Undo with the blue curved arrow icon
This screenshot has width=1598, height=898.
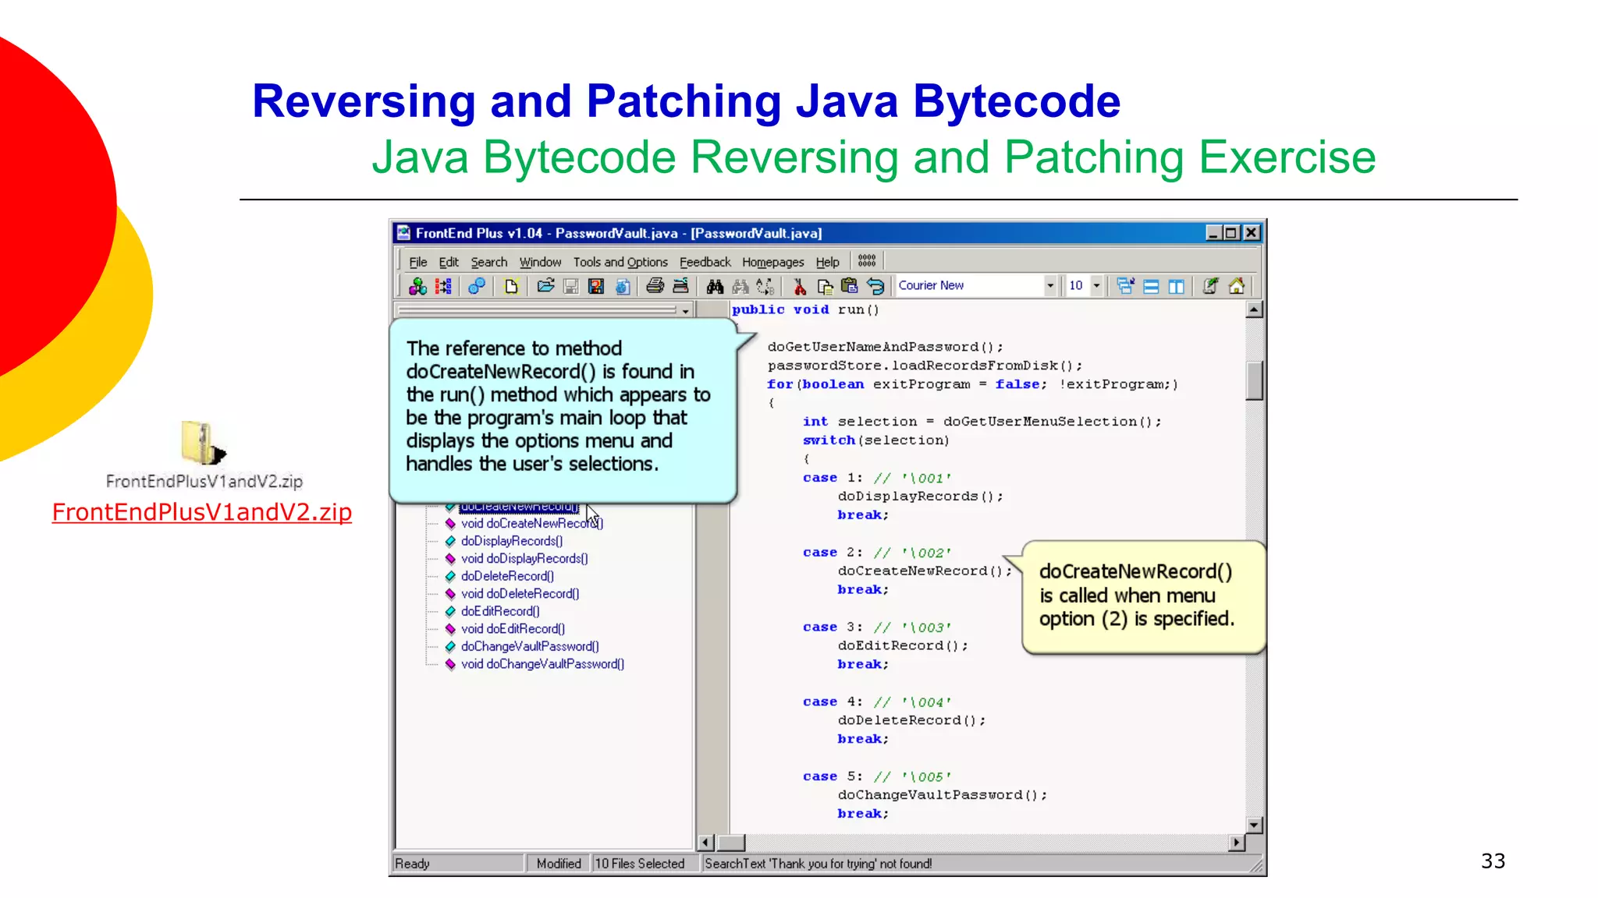click(x=875, y=286)
